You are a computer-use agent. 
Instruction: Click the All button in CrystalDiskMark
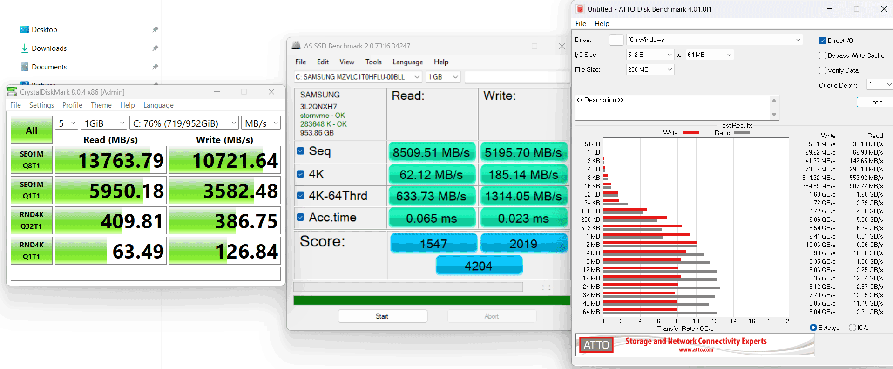click(x=32, y=130)
